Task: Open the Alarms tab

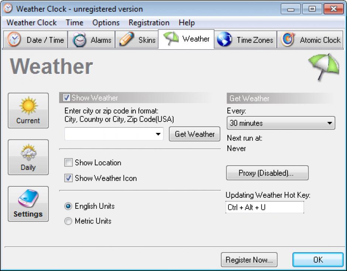Action: [92, 40]
